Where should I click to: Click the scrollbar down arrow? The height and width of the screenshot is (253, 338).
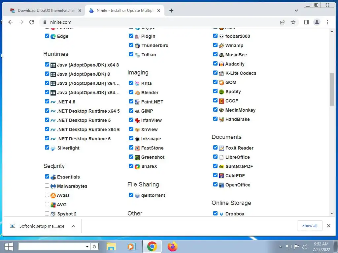pos(332,213)
